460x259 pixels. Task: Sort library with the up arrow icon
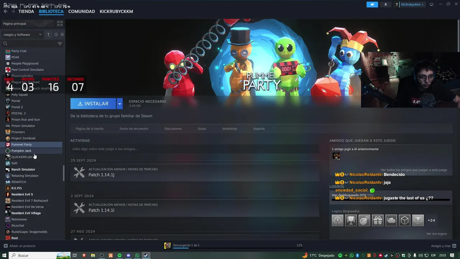[48, 35]
